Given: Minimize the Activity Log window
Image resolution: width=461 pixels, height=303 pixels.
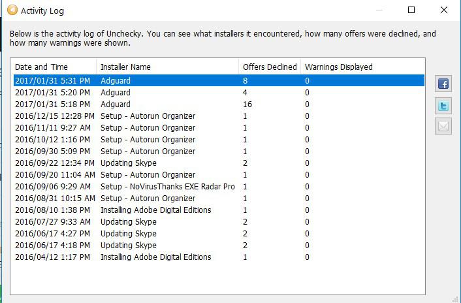Looking at the screenshot, I should tap(379, 10).
